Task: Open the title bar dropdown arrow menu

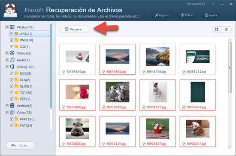Action: (213, 4)
